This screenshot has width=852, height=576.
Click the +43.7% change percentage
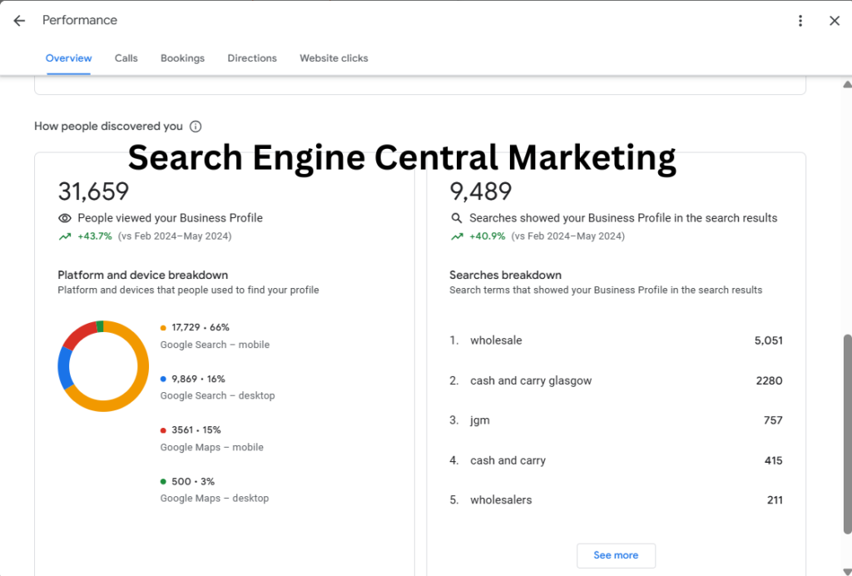[x=95, y=236]
